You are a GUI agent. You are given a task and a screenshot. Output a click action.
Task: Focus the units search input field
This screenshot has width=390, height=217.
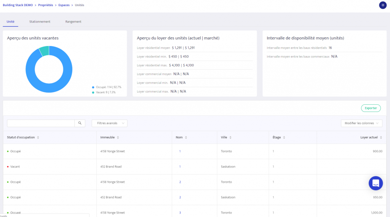pos(41,123)
